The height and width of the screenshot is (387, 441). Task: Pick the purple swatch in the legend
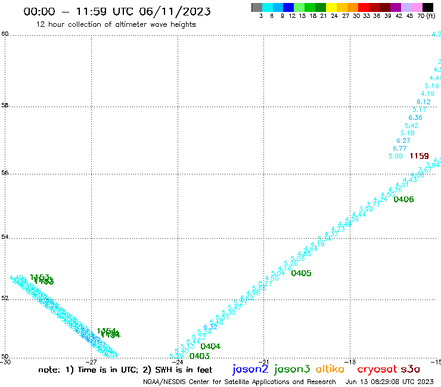click(x=395, y=7)
